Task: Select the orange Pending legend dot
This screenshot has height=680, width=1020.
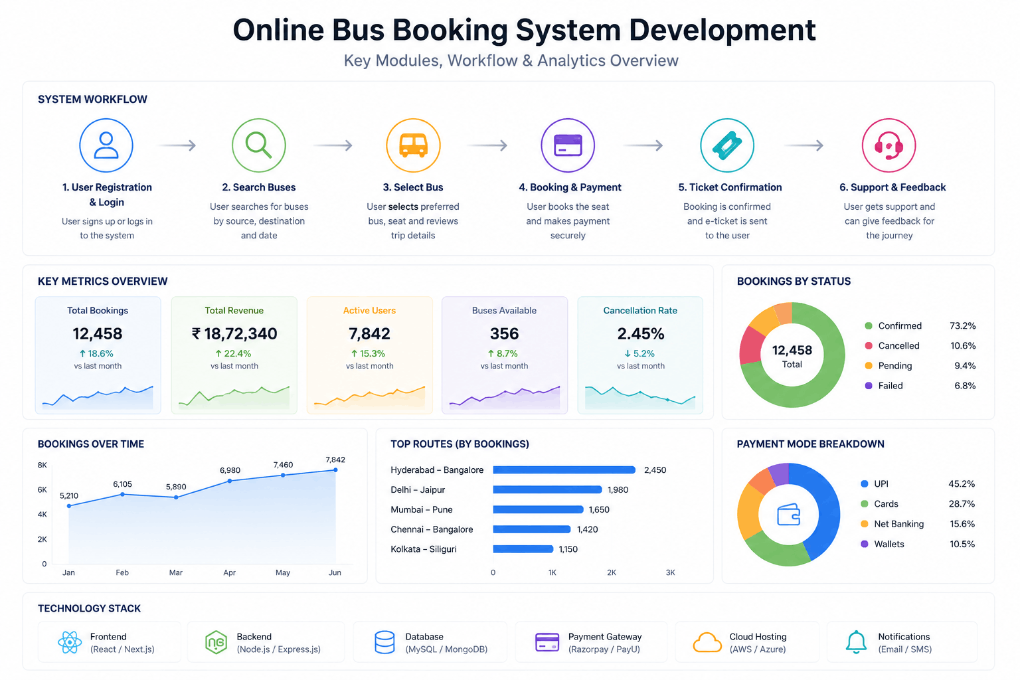Action: [868, 365]
